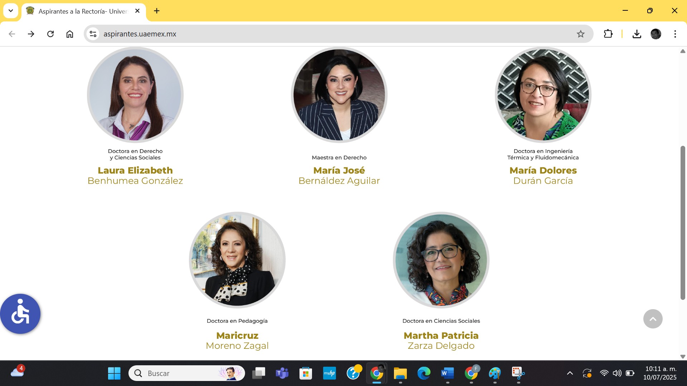The height and width of the screenshot is (386, 687).
Task: Expand the tab search dropdown arrow
Action: tap(11, 11)
